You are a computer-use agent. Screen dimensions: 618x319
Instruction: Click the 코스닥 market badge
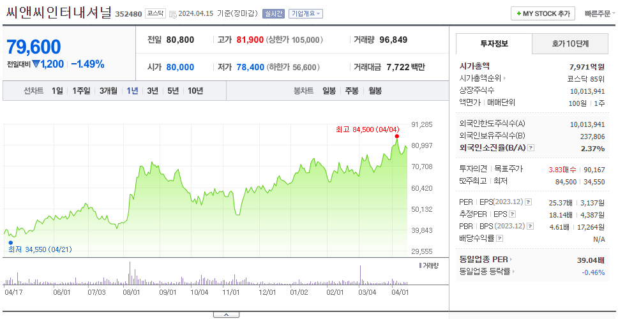pos(156,13)
